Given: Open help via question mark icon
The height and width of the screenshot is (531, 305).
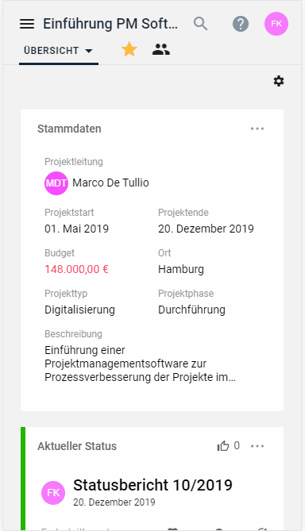Looking at the screenshot, I should 241,24.
